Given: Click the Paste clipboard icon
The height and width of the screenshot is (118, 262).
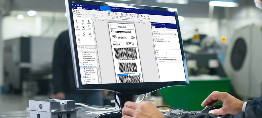Looking at the screenshot, I should click(74, 11).
